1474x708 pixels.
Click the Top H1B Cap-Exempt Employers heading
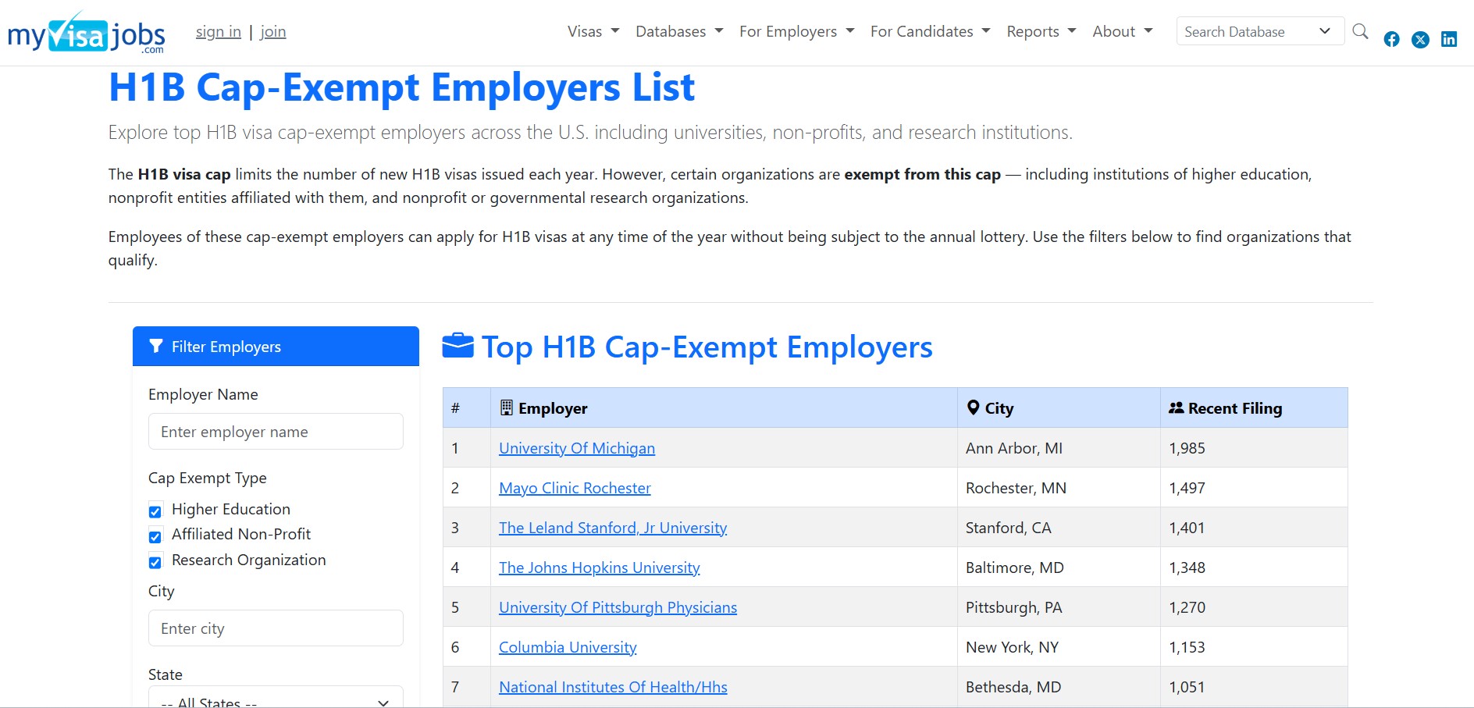pos(707,347)
